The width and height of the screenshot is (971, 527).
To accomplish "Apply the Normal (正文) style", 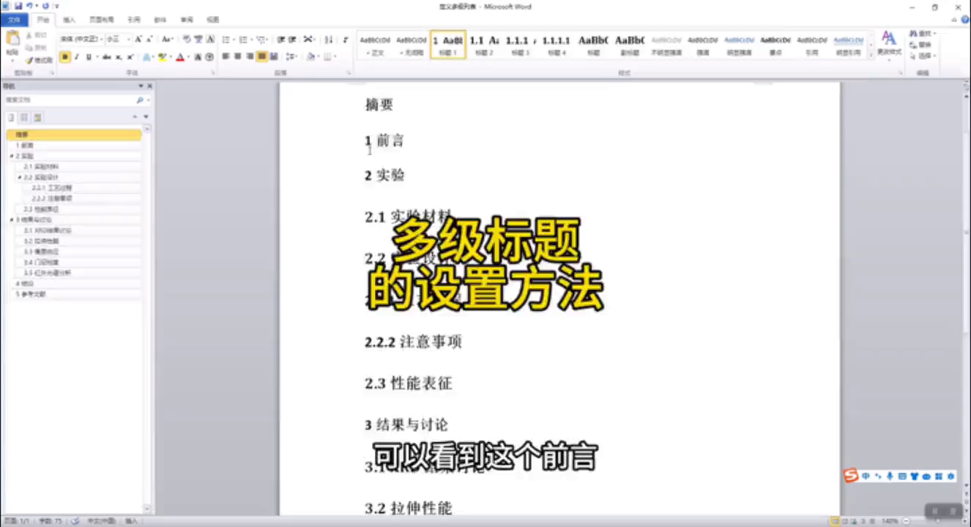I will tap(375, 45).
